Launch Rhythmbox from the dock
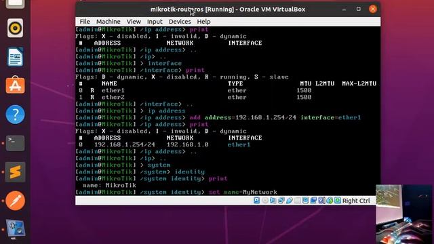The height and width of the screenshot is (244, 434). [15, 28]
